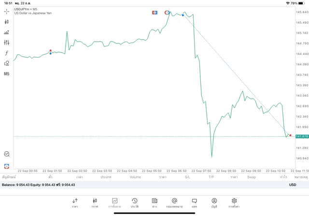Open the settings gear tab

234,203
